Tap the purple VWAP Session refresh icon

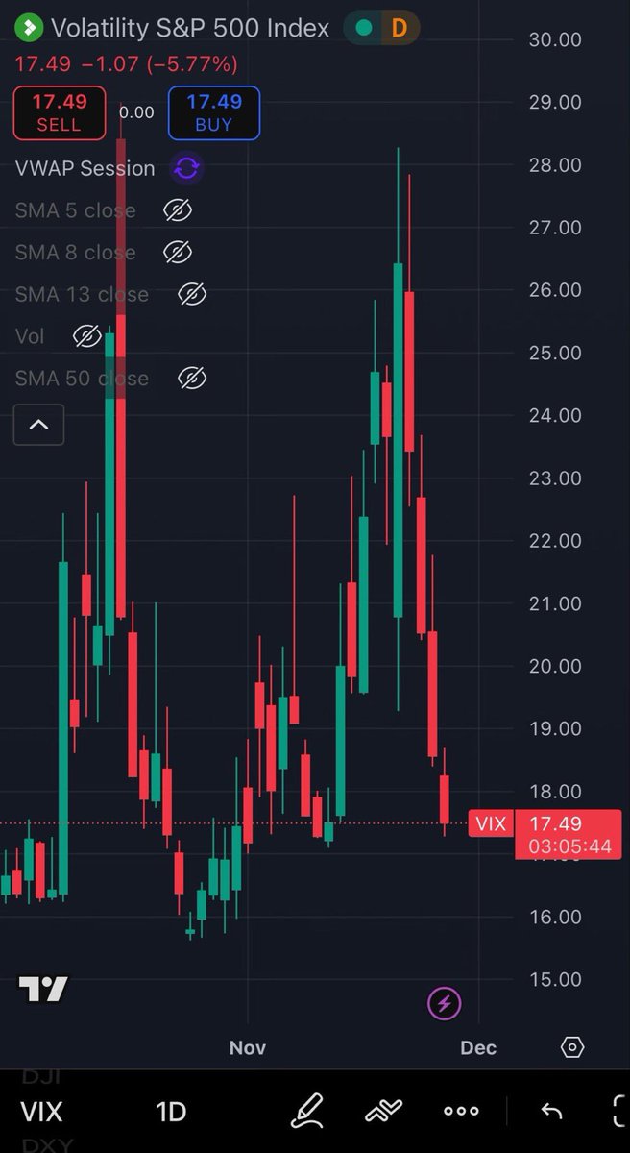(186, 168)
